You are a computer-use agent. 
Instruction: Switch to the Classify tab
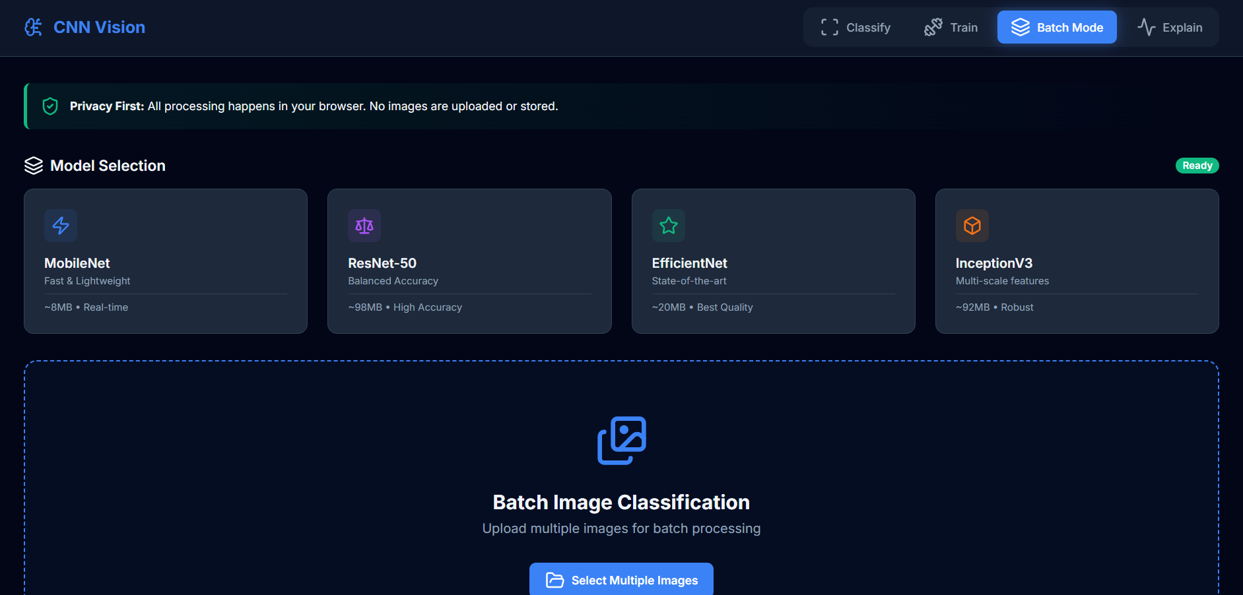click(855, 27)
